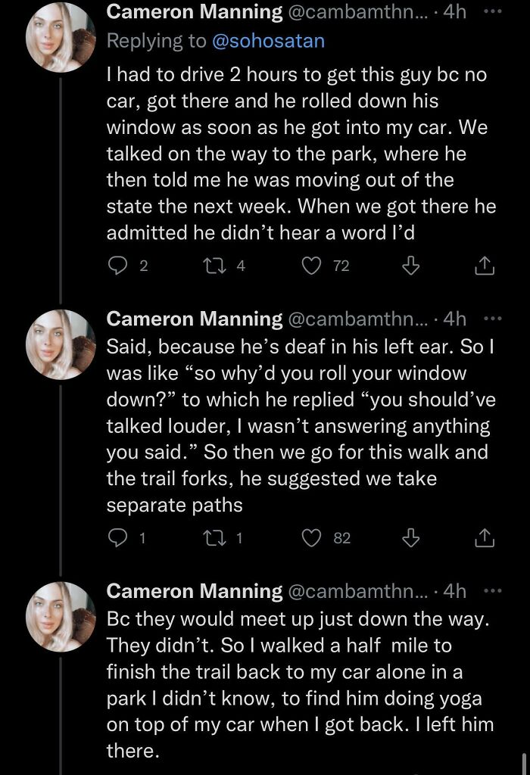Open more options menu on third tweet
The width and height of the screenshot is (530, 775).
[x=492, y=590]
